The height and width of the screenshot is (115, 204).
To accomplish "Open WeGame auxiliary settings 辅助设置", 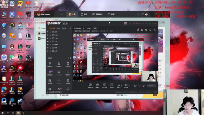I will (x=64, y=95).
